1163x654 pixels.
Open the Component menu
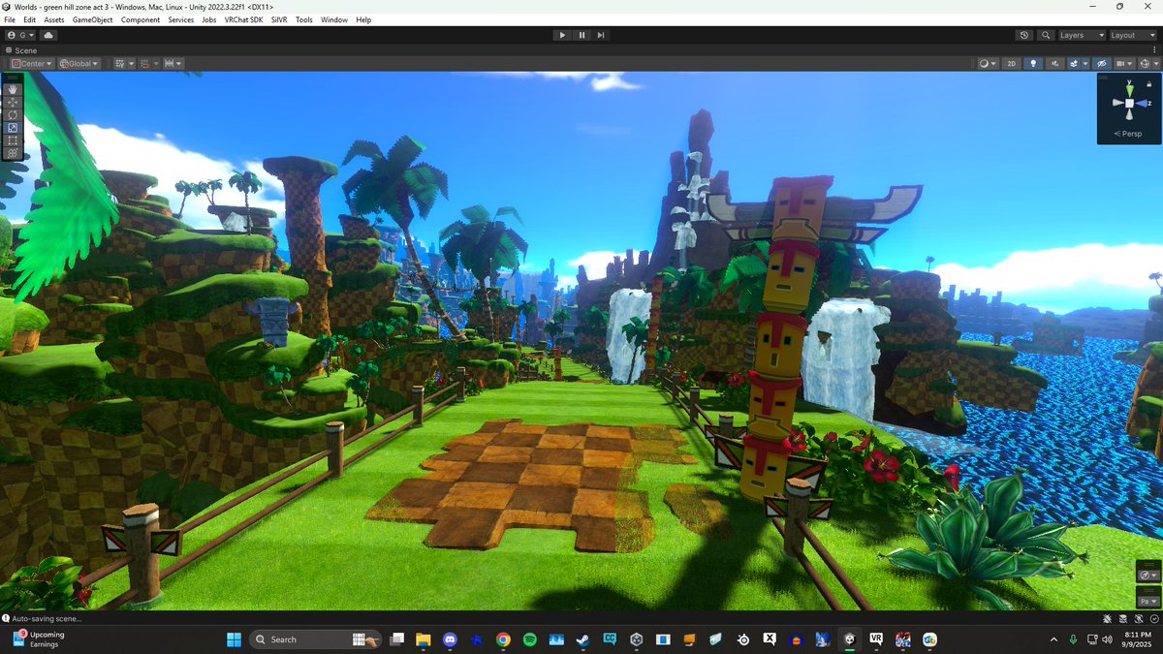(141, 19)
